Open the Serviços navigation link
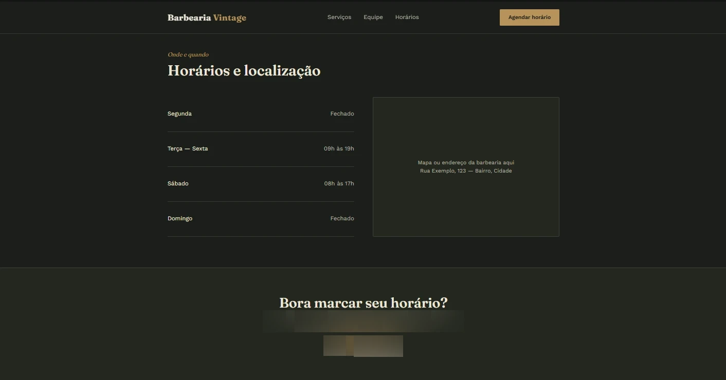Viewport: 726px width, 380px height. [x=339, y=17]
